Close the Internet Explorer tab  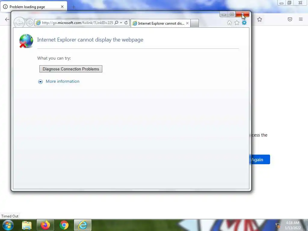pos(187,23)
